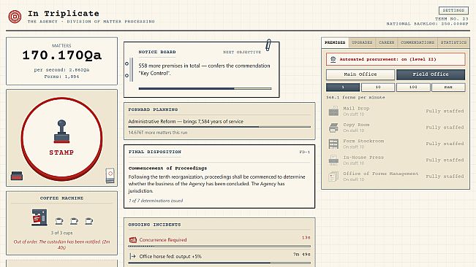Click the coffee machine icon

[39, 217]
